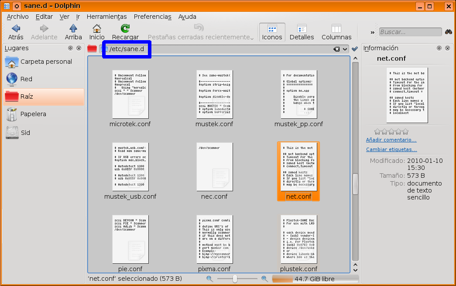Select the microtek.conf file
Viewport: 456px width, 286px height.
coord(130,99)
